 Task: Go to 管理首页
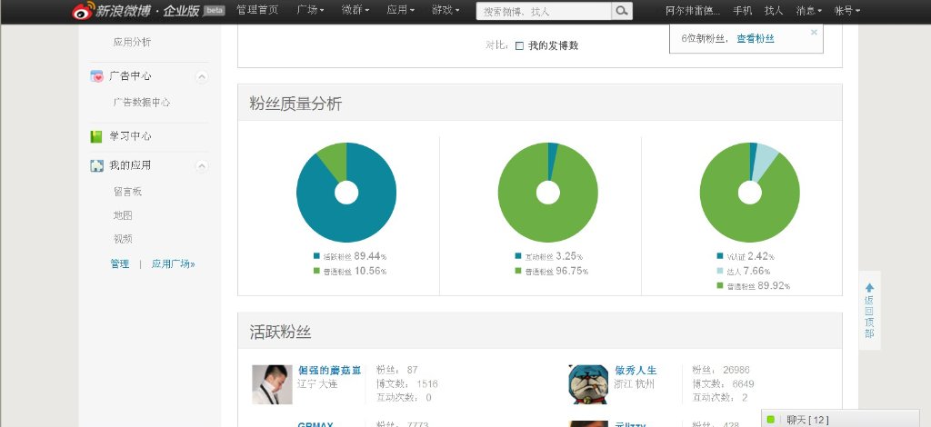[257, 10]
